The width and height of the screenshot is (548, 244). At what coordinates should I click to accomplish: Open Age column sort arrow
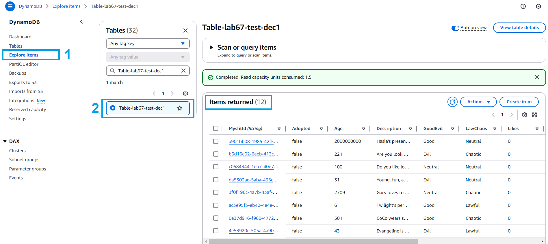[364, 129]
